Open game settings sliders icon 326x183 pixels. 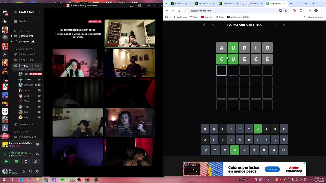[284, 25]
